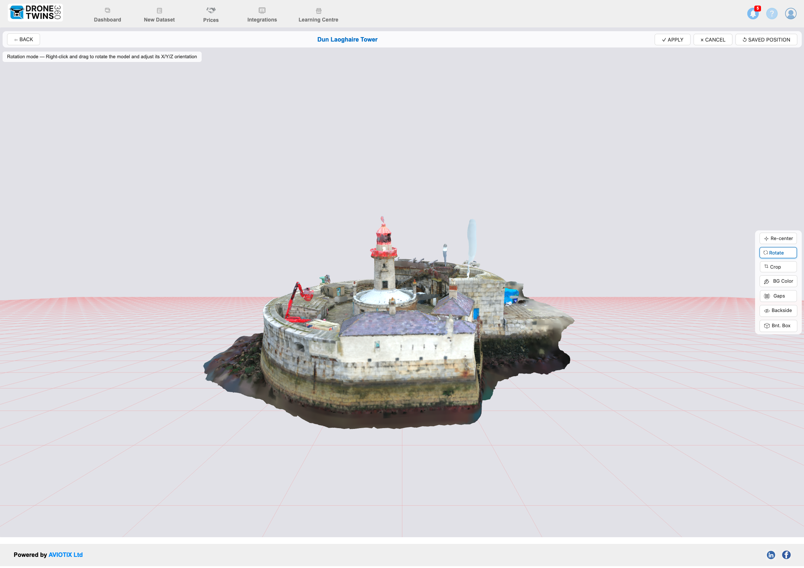
Task: Open the LinkedIn page icon
Action: coord(771,555)
